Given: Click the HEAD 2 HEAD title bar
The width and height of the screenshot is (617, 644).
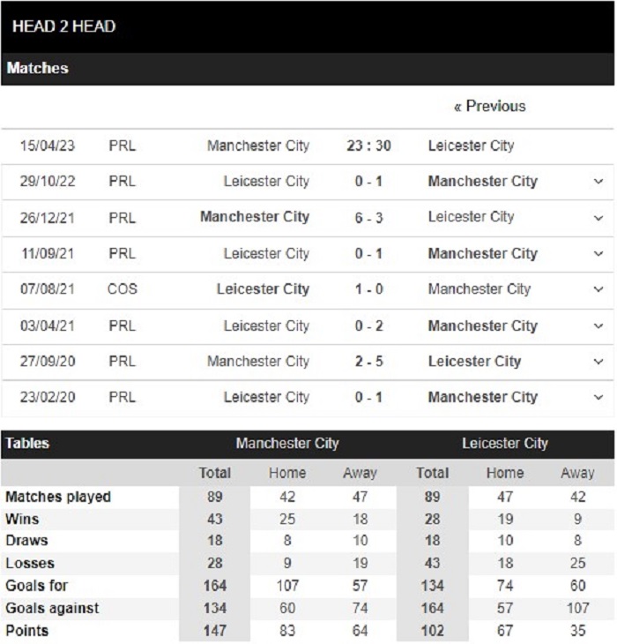Looking at the screenshot, I should [x=64, y=26].
